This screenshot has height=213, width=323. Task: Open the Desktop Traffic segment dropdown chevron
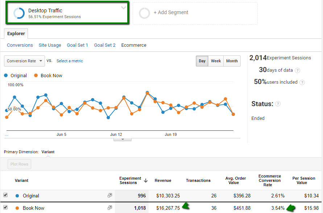coord(123,8)
